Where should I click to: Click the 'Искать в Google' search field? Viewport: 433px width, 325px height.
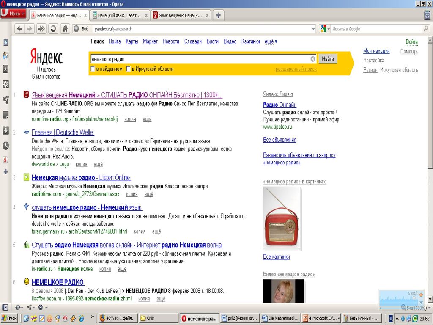[376, 29]
